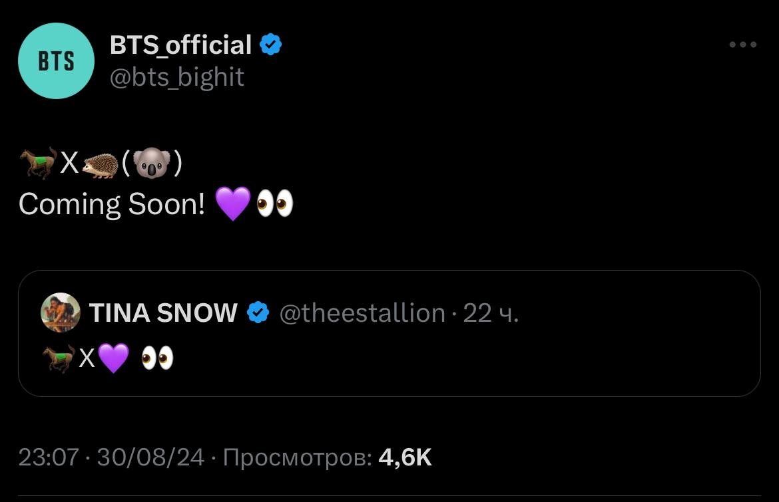
Task: Click the verified badge next to TINA SNOW
Action: pos(260,313)
